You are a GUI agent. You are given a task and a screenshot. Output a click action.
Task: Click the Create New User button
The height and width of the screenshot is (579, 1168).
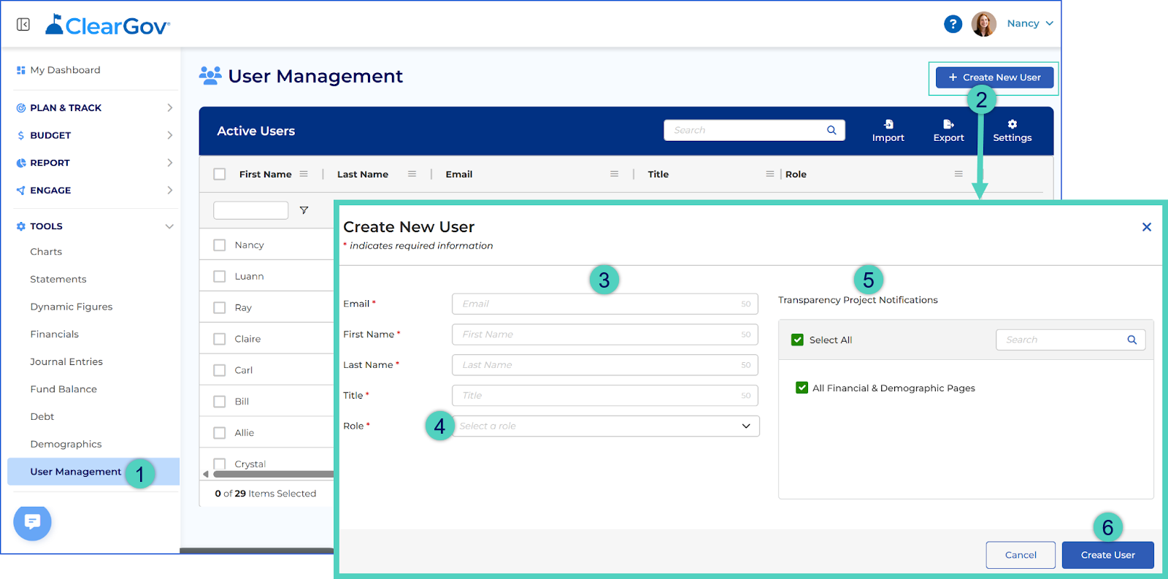tap(994, 77)
